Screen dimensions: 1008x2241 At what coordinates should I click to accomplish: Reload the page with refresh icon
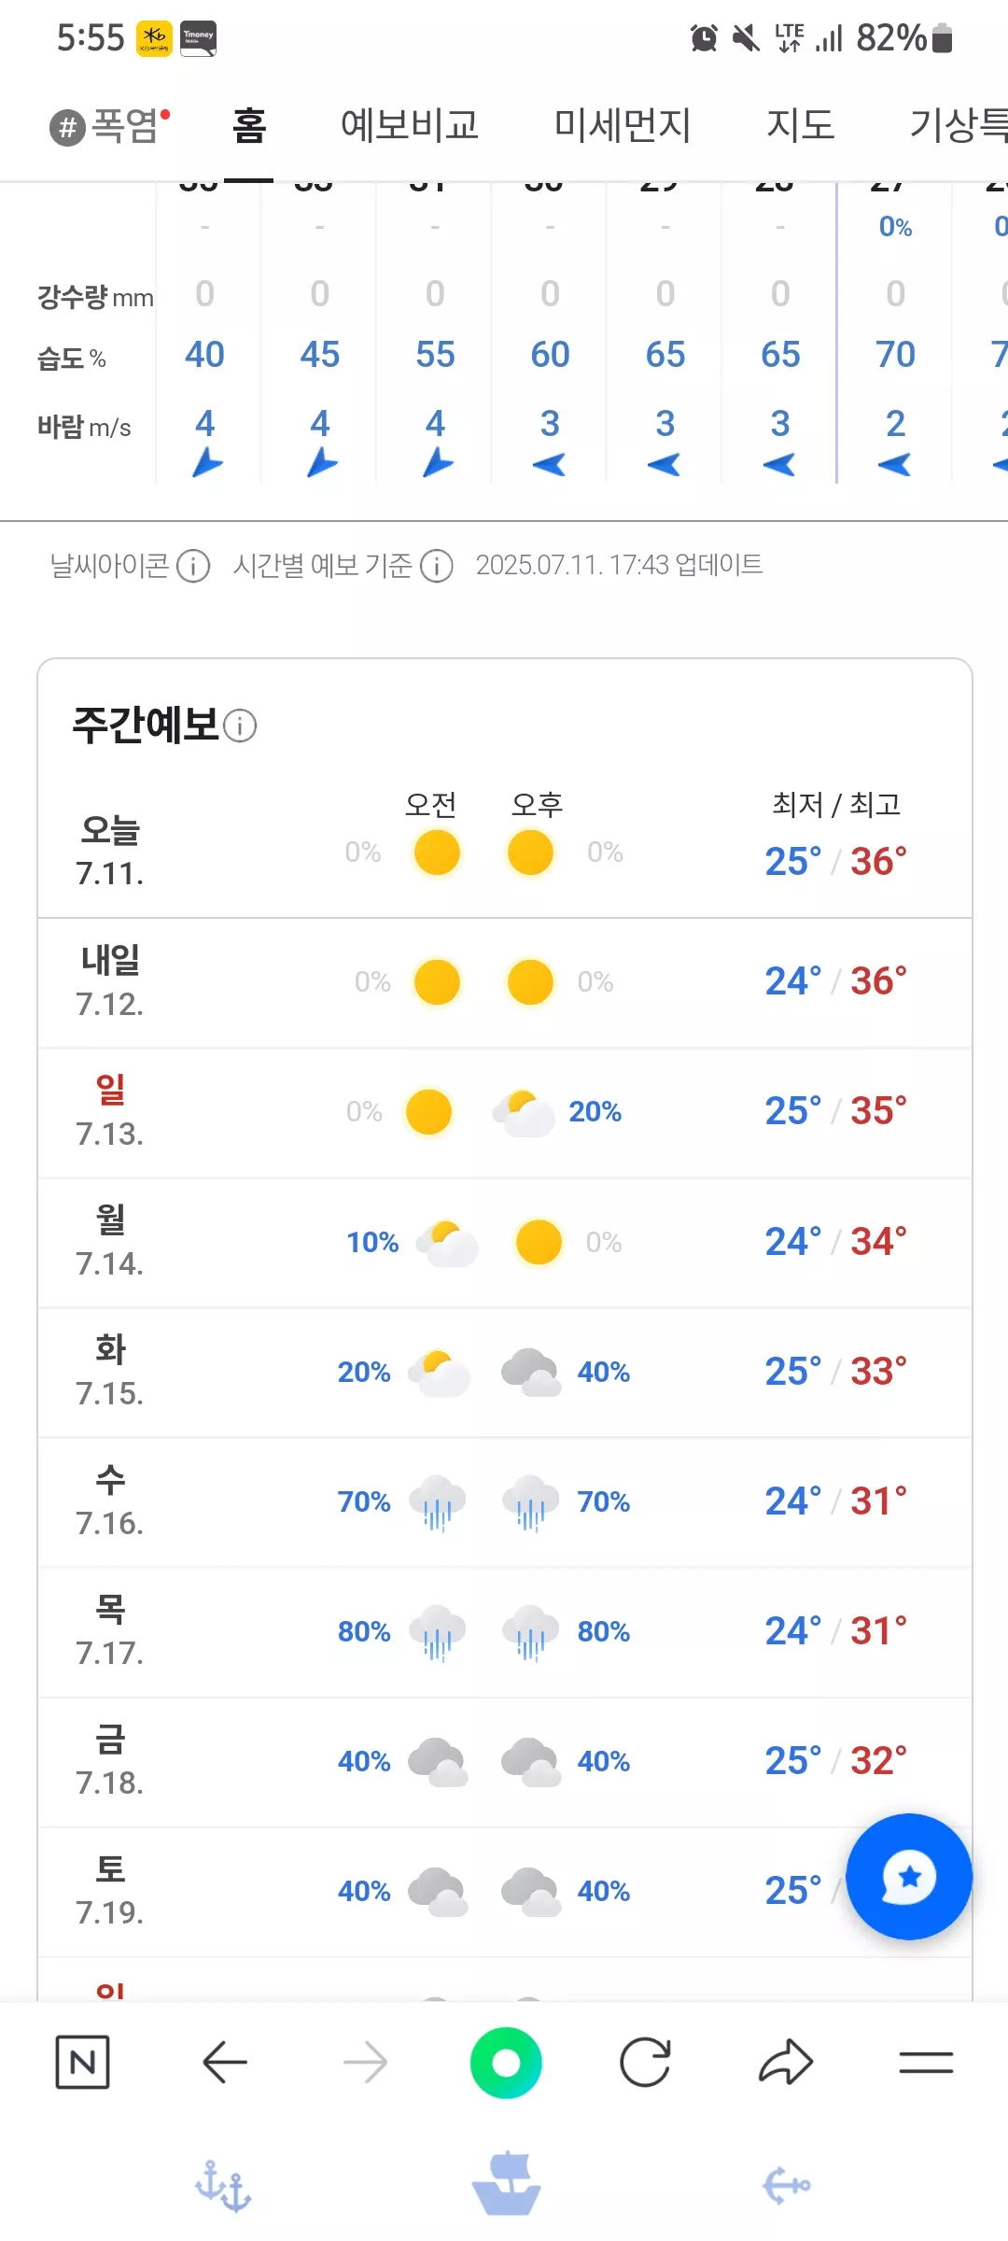tap(646, 2062)
